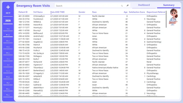Screen dimensions: 183x103
Task: Select Patient ID 198-75-4129
Action: [24, 50]
